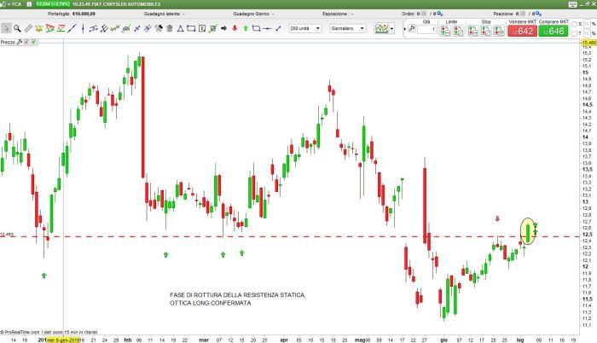Click the Prezzo panel label
This screenshot has height=343, width=597.
pyautogui.click(x=8, y=42)
